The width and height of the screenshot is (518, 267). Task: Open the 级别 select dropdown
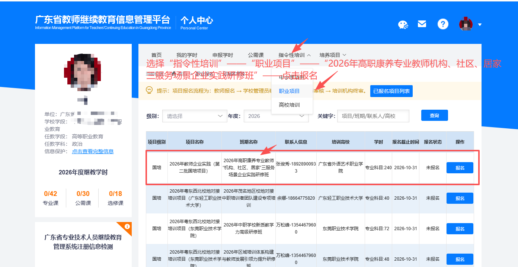(x=195, y=116)
